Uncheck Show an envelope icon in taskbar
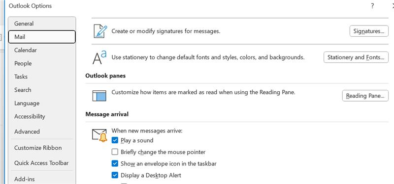 click(x=115, y=163)
